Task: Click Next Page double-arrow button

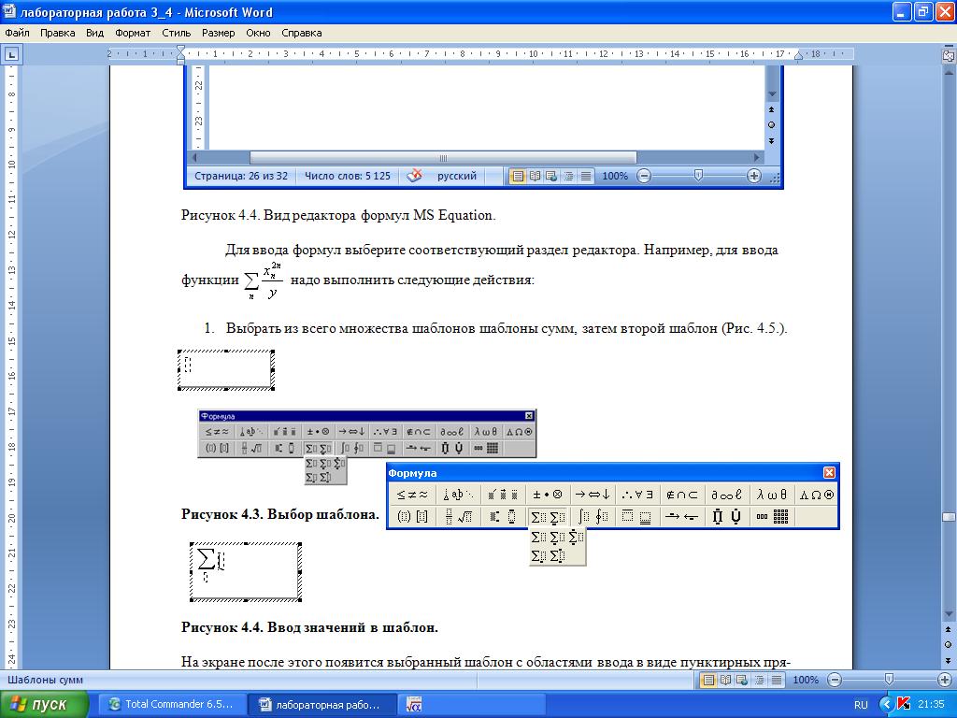Action: tap(949, 661)
